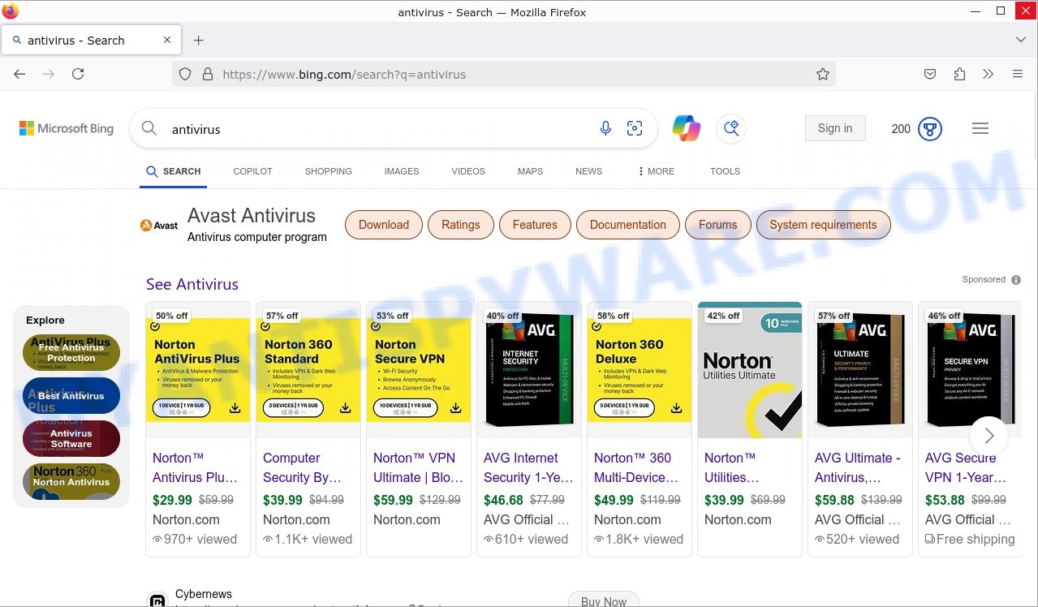This screenshot has width=1038, height=607.
Task: Select Free Antivirus Protection explore tile
Action: click(x=71, y=353)
